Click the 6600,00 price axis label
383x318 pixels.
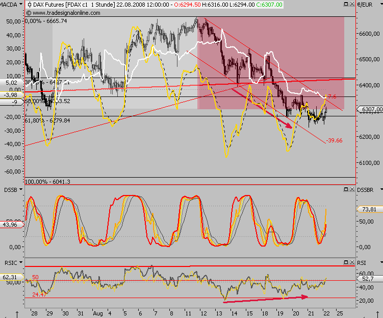(369, 34)
